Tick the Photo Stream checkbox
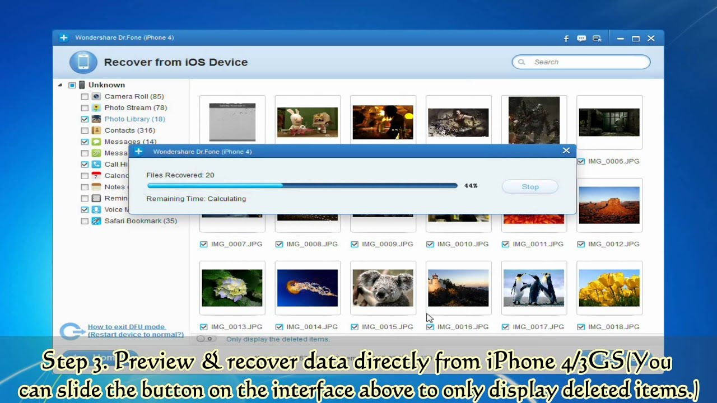 point(85,107)
